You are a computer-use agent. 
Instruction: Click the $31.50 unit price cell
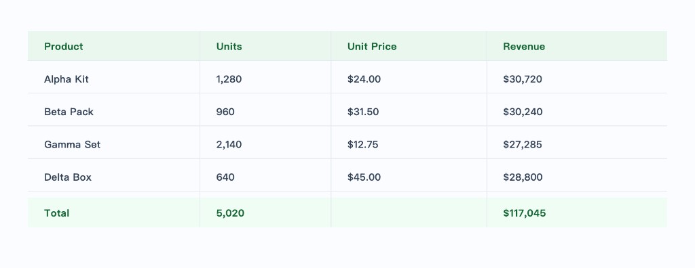coord(409,110)
